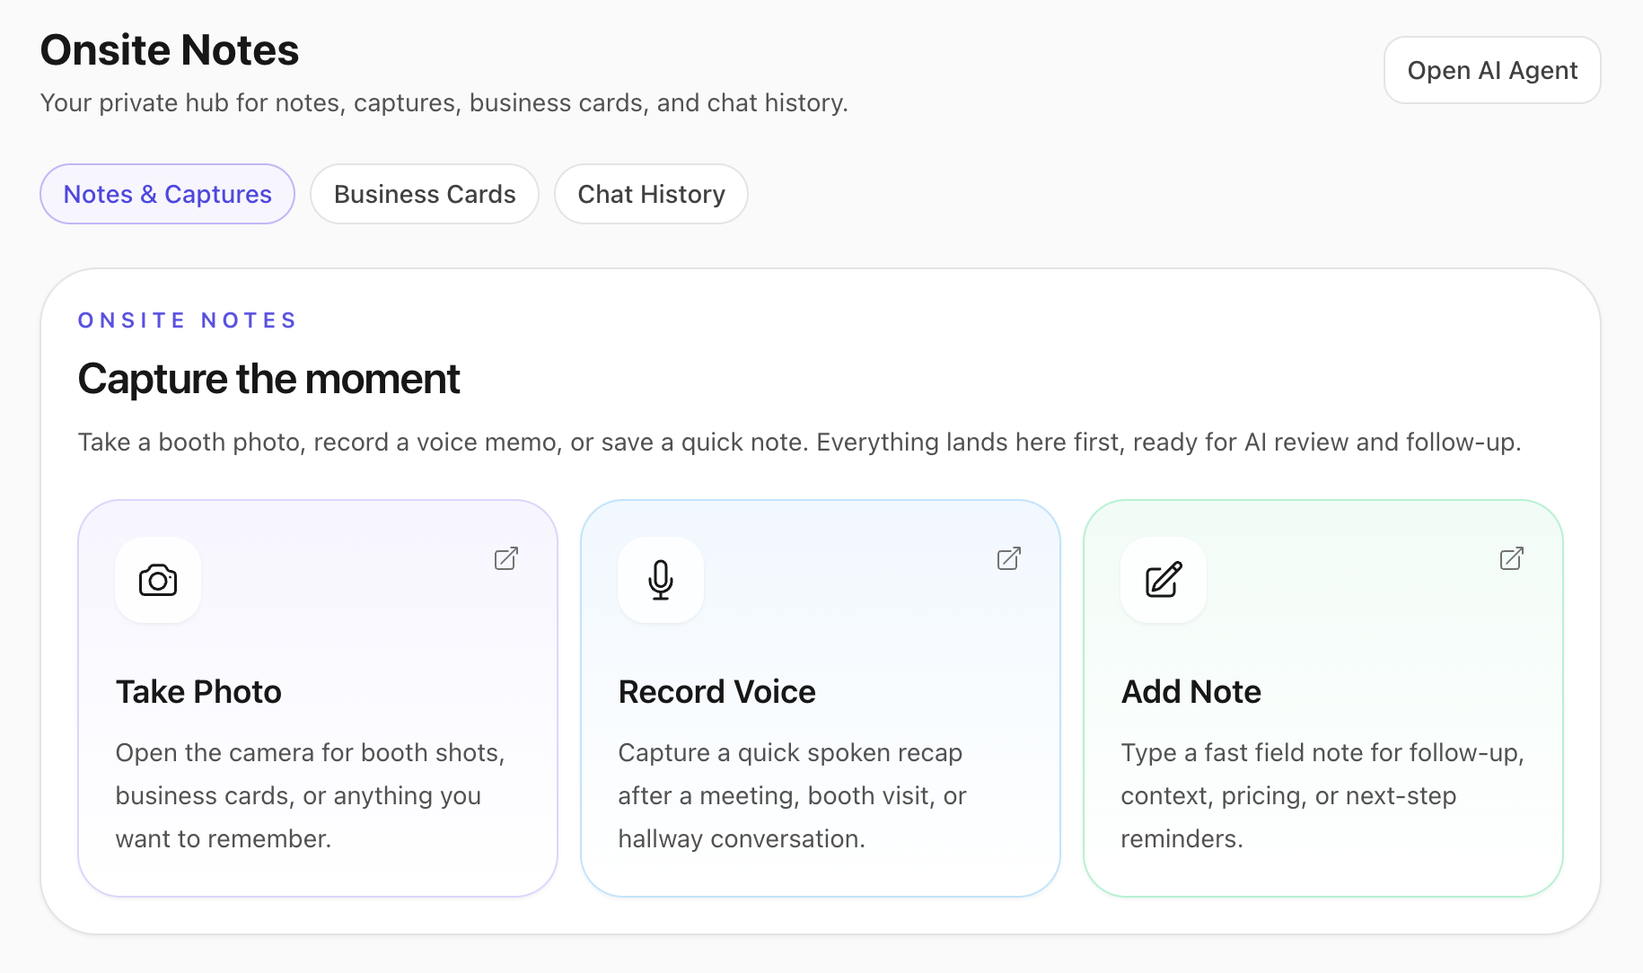Select the pencil icon on Add Note card
Viewport: 1643px width, 973px height.
pyautogui.click(x=1163, y=580)
